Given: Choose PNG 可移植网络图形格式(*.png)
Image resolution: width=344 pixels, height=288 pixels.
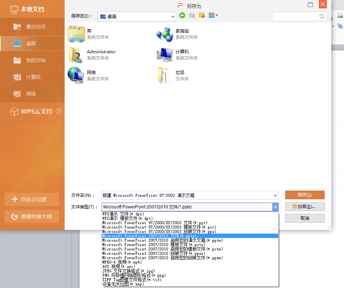Looking at the screenshot, I should [190, 275].
